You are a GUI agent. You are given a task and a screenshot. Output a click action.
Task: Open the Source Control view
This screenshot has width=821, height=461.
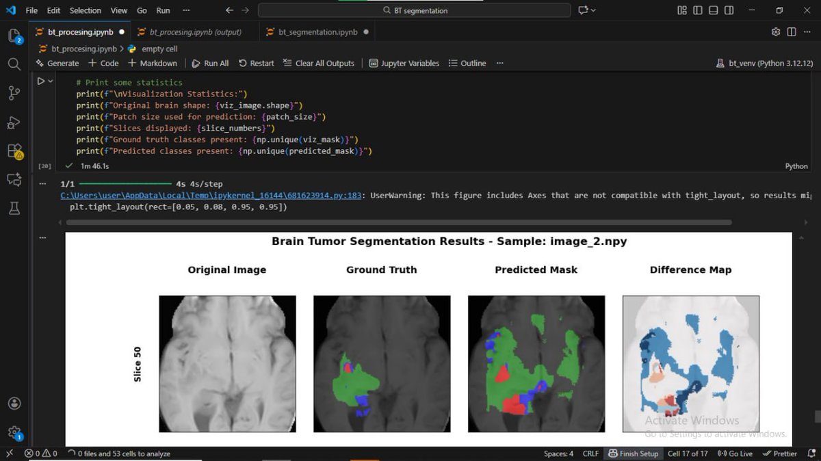[14, 94]
